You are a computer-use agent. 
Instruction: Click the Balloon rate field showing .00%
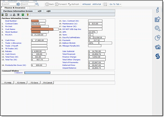click(x=94, y=43)
